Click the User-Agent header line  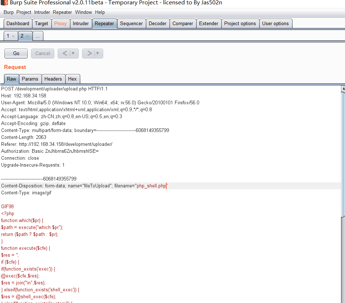[x=100, y=103]
